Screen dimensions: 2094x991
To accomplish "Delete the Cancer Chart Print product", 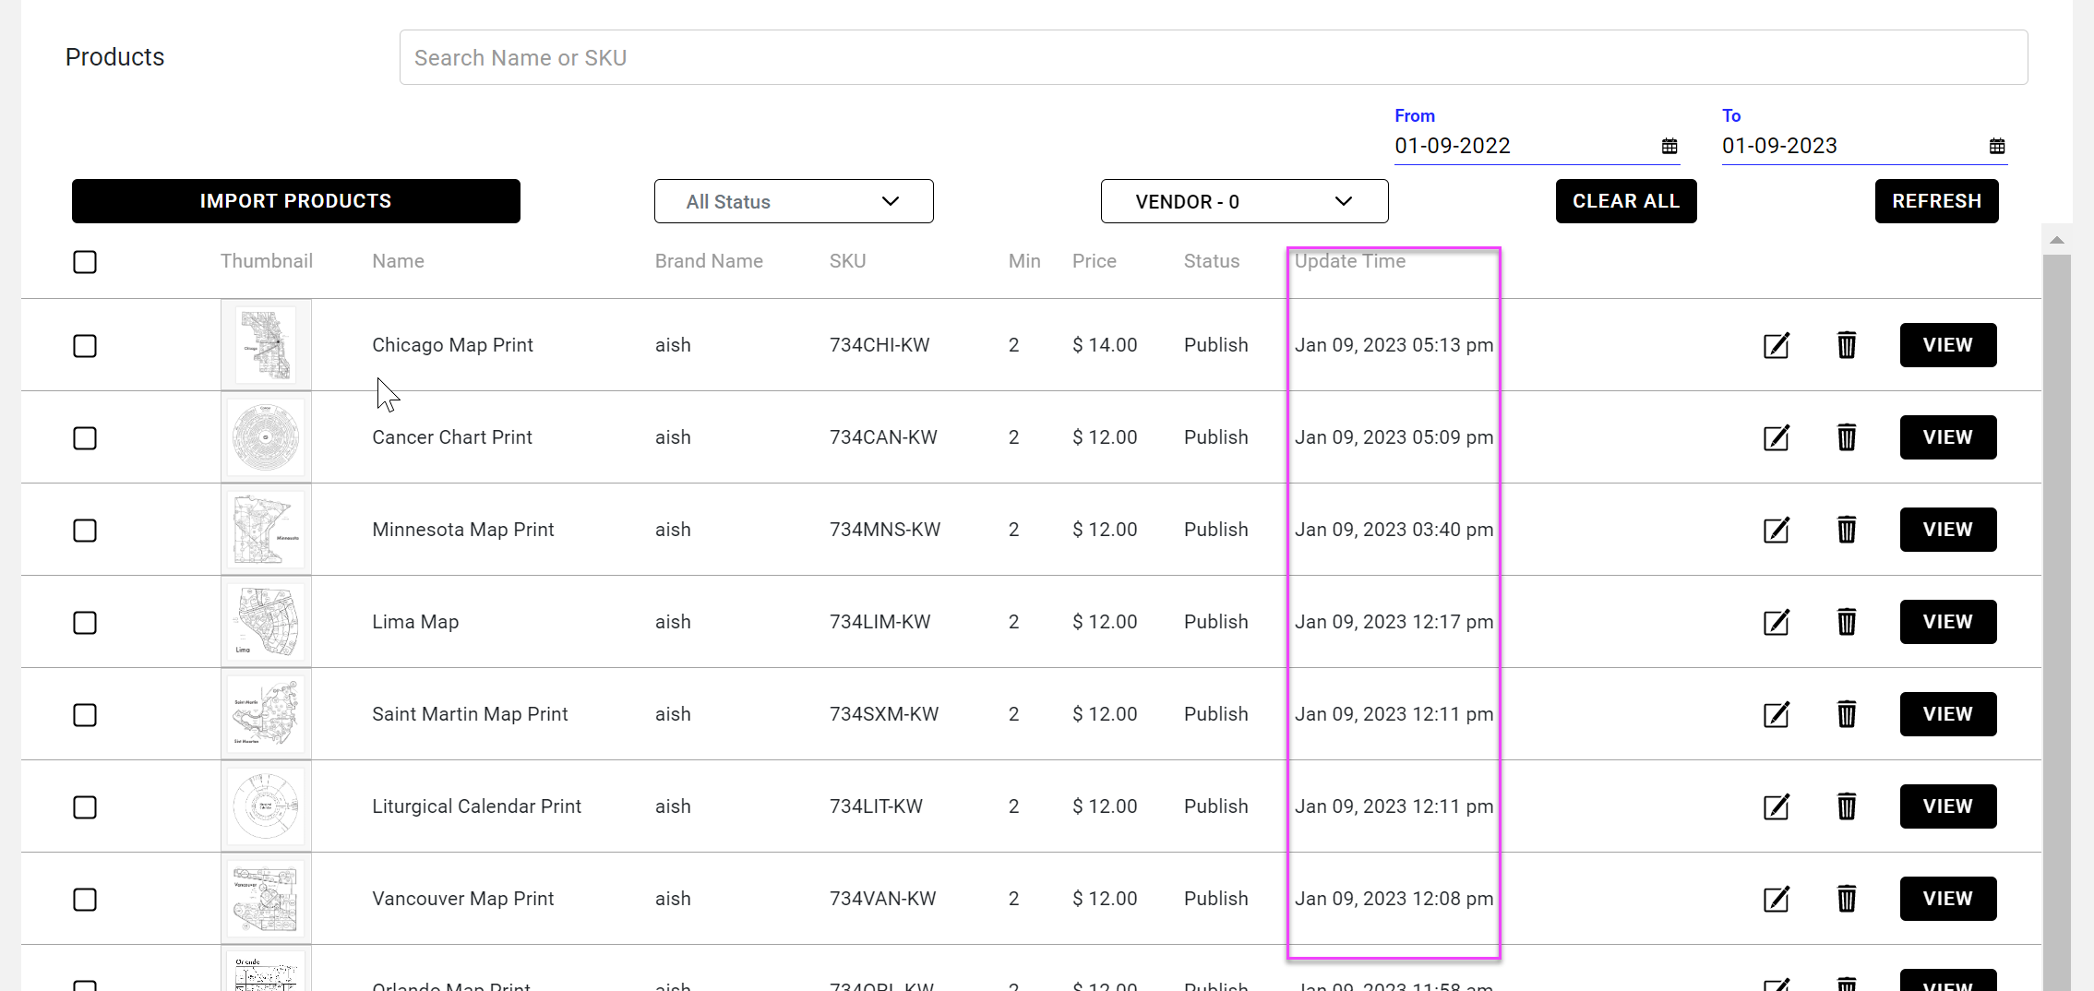I will point(1846,437).
